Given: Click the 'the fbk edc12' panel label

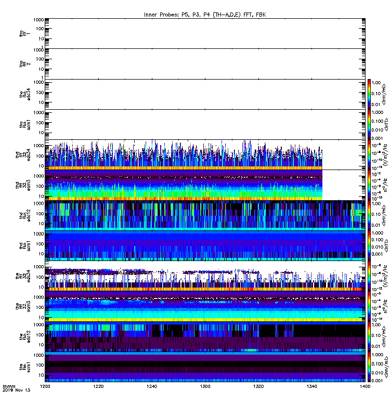Looking at the screenshot, I should 25,336.
